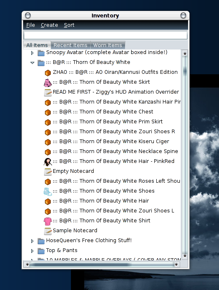Click the horizontal scrollbar right arrow
Image resolution: width=219 pixels, height=290 pixels.
tap(176, 264)
